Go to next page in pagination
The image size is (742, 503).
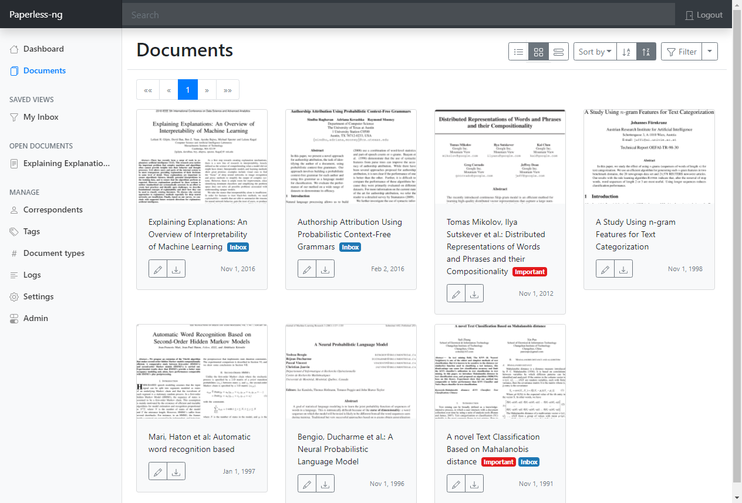coord(207,90)
